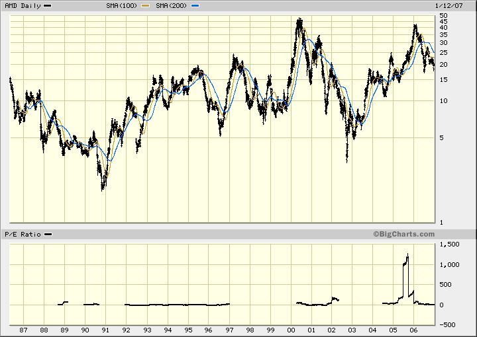
Task: Click the "P/E Ratio" panel title
Action: [23, 235]
